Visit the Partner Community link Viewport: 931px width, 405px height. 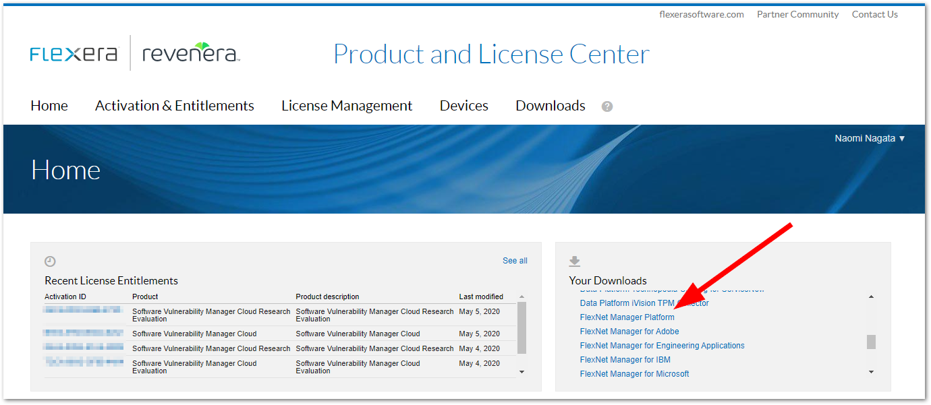point(797,14)
